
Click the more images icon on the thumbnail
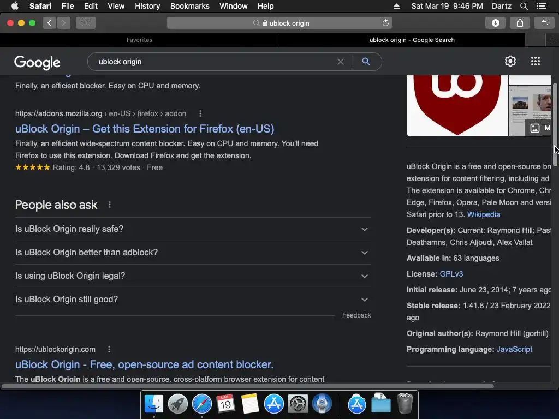tap(535, 128)
